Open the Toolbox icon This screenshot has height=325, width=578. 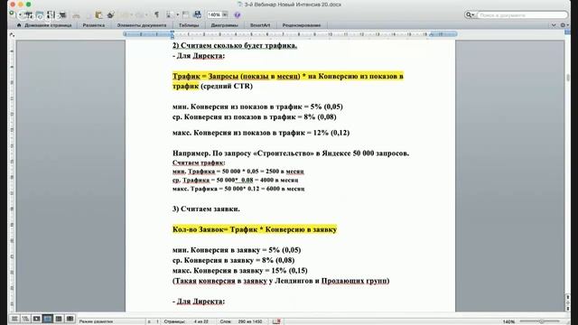click(x=186, y=14)
